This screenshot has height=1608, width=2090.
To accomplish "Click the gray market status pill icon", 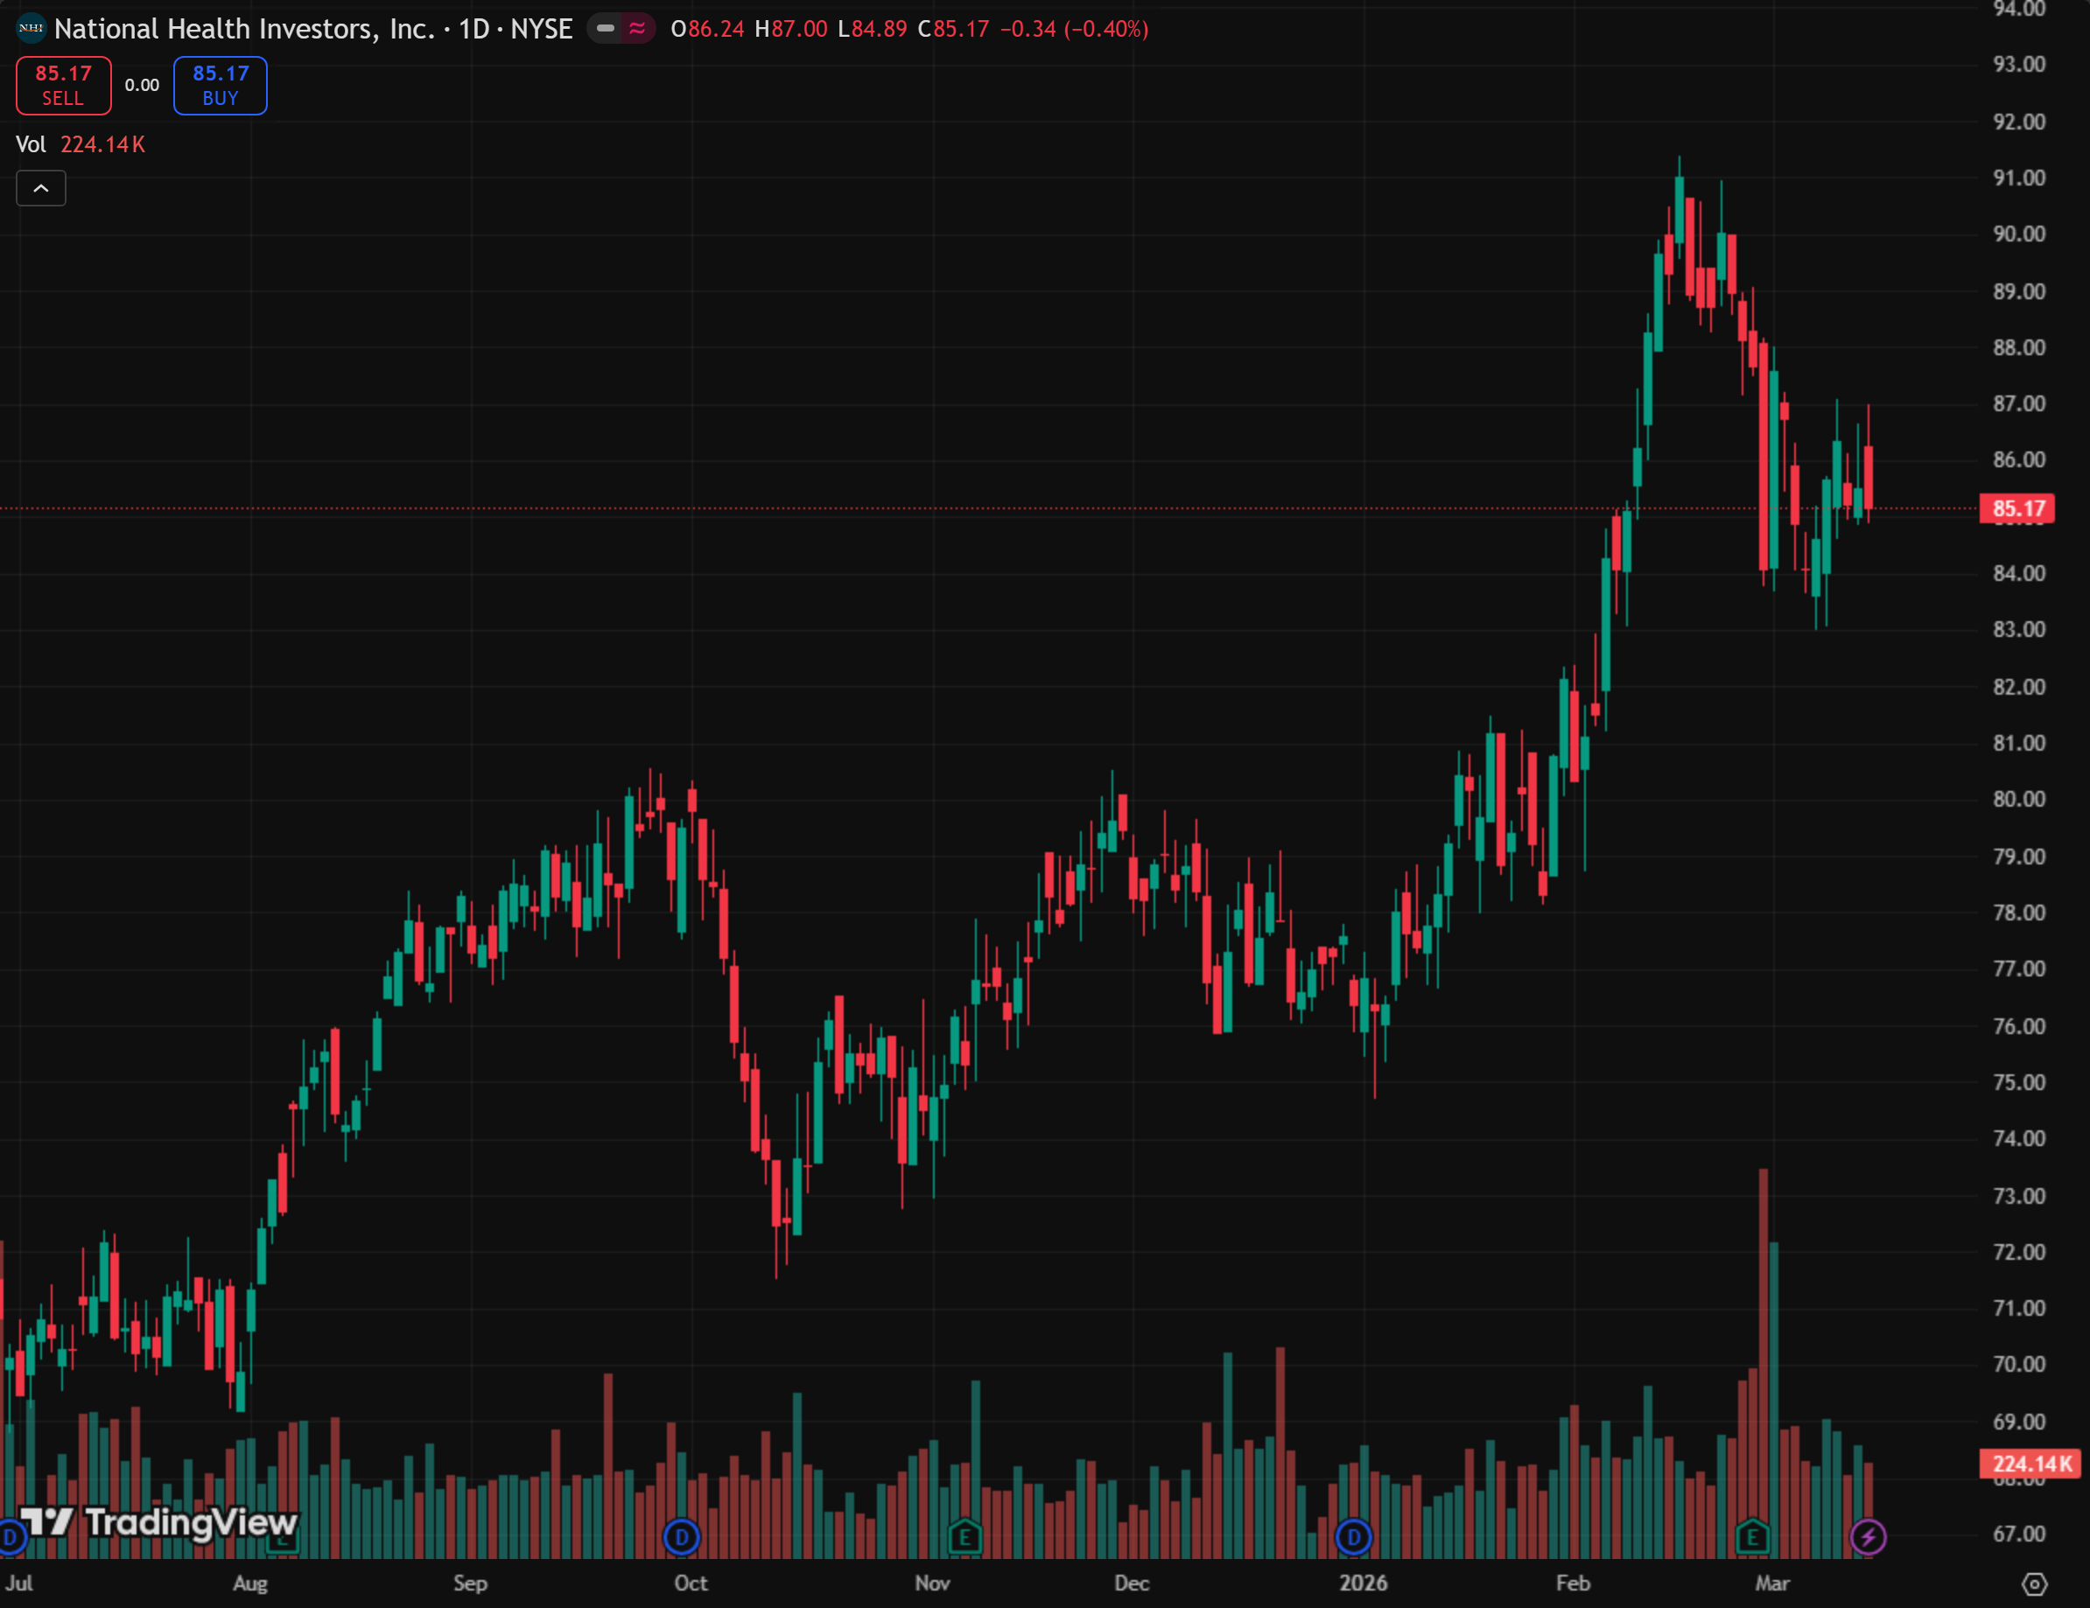I will pos(605,29).
